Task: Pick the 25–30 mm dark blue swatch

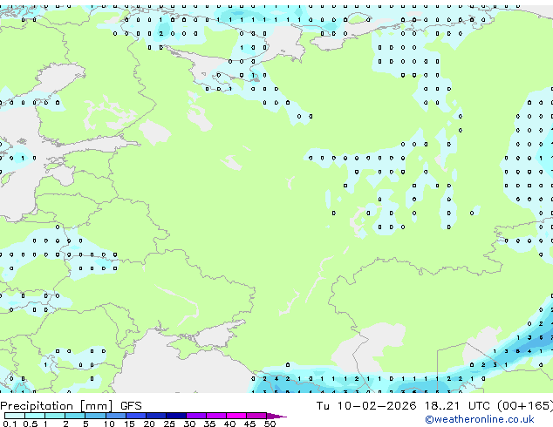Action: pos(176,416)
